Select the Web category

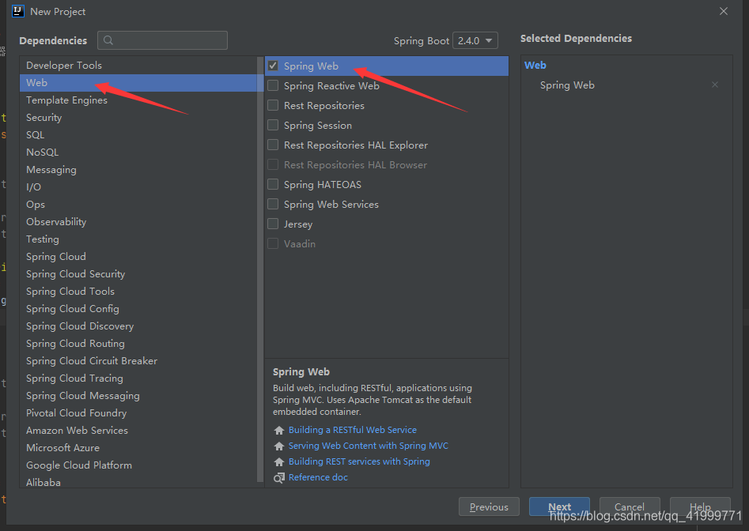pyautogui.click(x=138, y=83)
